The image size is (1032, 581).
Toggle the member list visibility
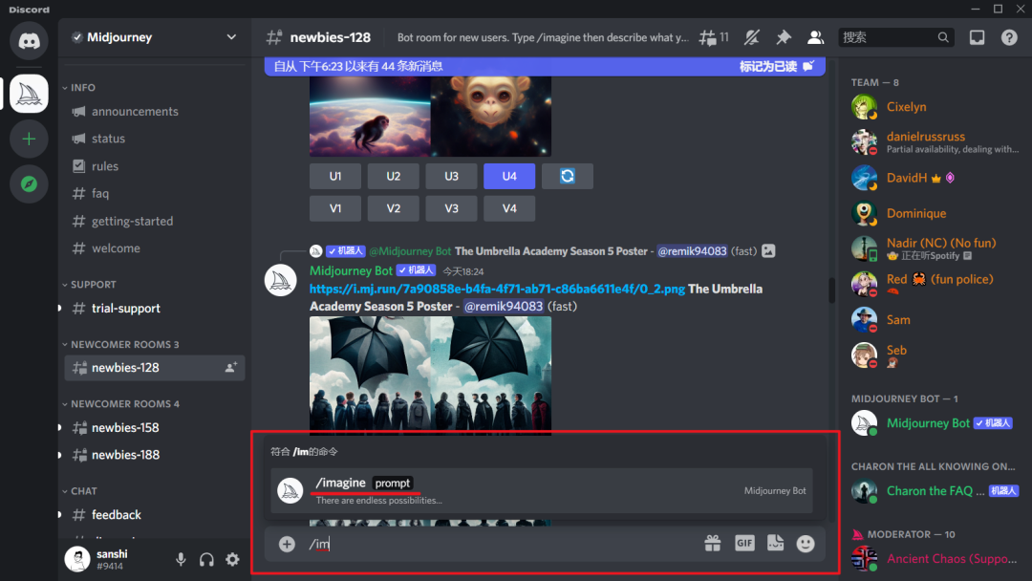815,37
